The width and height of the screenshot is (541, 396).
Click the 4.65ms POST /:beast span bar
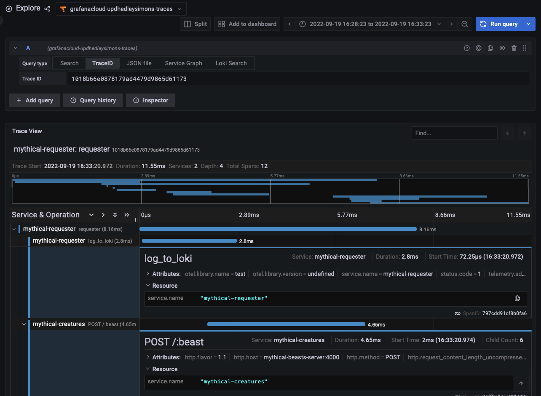click(x=286, y=324)
